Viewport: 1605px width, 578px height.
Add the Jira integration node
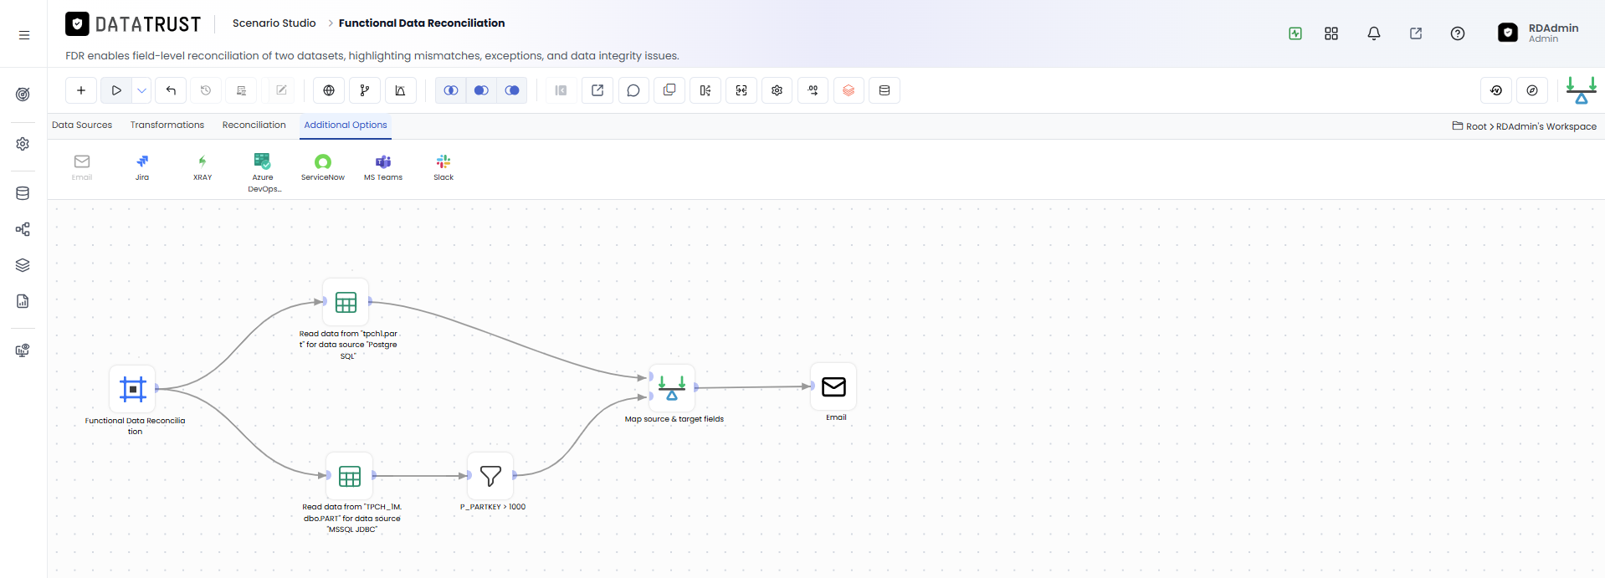pos(142,166)
